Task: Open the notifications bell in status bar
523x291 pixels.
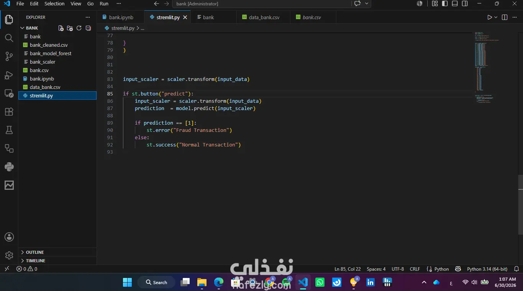Action: (516, 269)
